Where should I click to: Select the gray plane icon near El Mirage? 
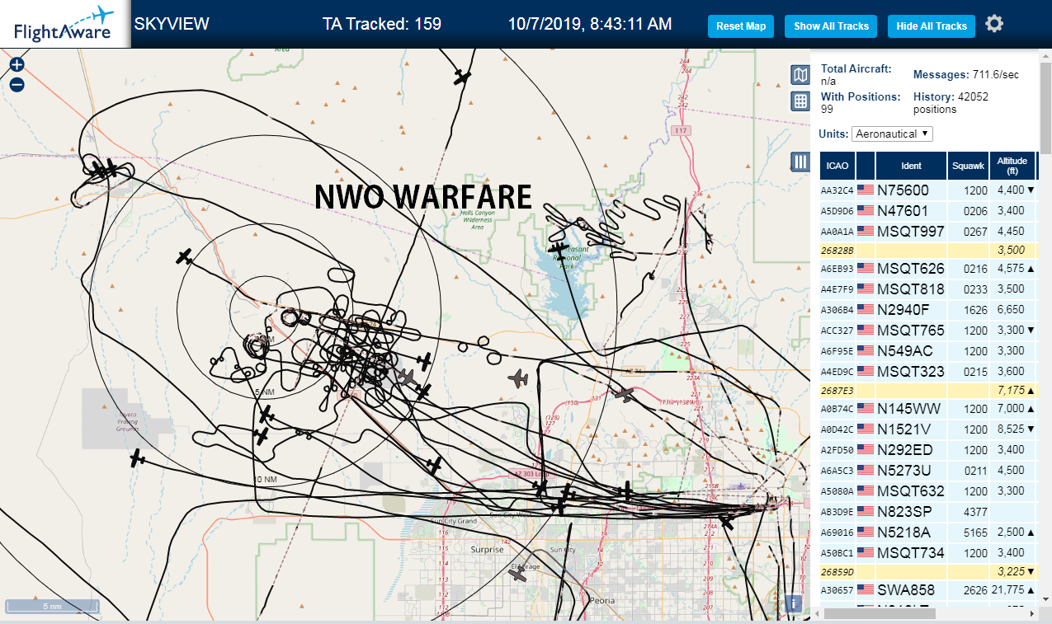click(x=518, y=575)
